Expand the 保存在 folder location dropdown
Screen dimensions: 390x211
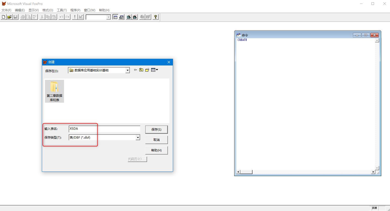(x=128, y=70)
